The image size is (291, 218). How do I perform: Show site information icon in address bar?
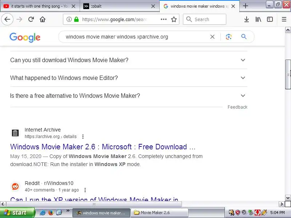69,19
